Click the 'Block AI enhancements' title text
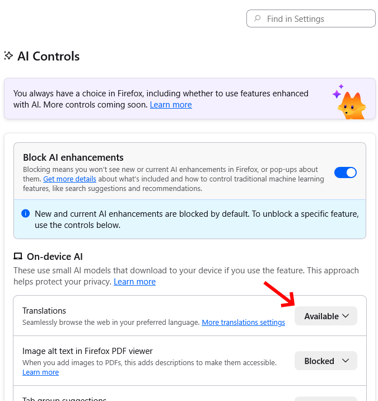The width and height of the screenshot is (378, 401). (73, 157)
